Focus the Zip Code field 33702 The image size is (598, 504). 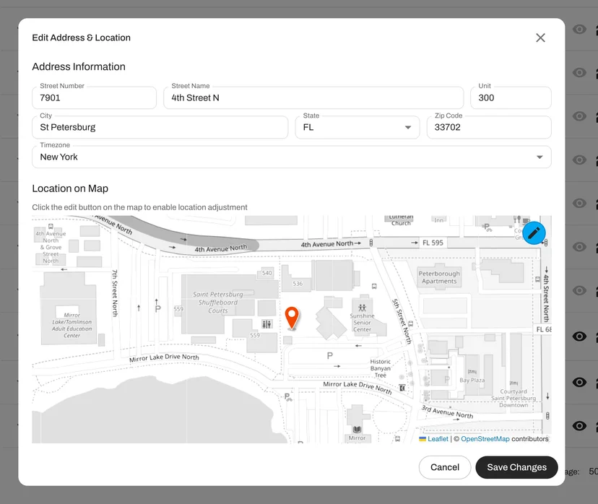[x=489, y=127]
